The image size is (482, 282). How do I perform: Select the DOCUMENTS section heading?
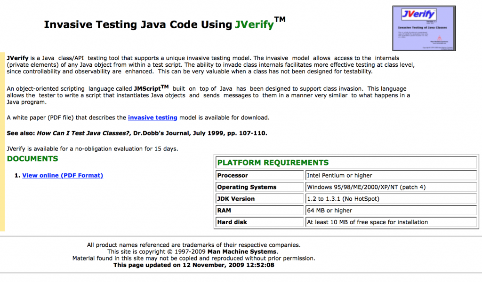pyautogui.click(x=32, y=159)
